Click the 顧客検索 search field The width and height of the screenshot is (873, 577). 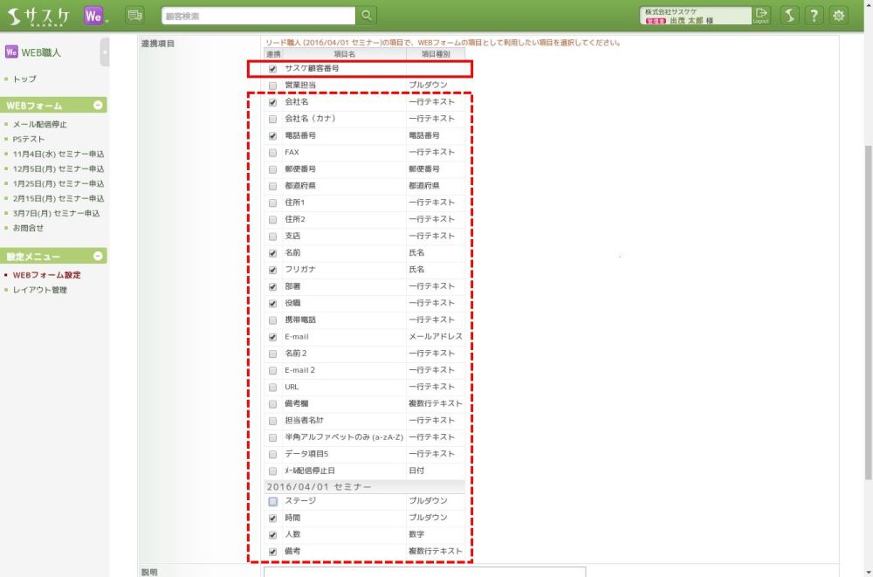pyautogui.click(x=258, y=16)
